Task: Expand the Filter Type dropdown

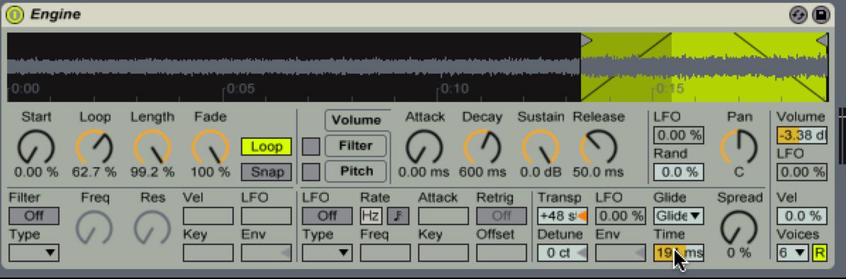Action: 34,253
